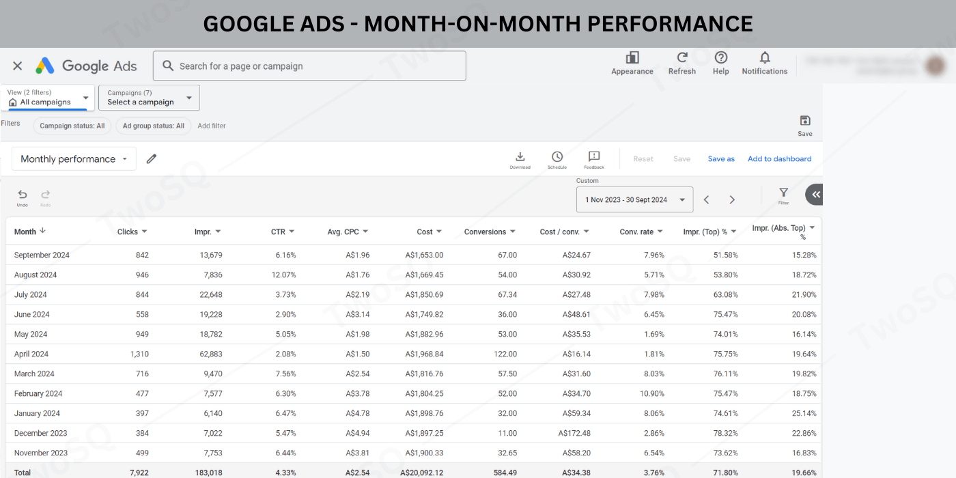Click the pencil edit report name icon
This screenshot has height=478, width=956.
(152, 159)
